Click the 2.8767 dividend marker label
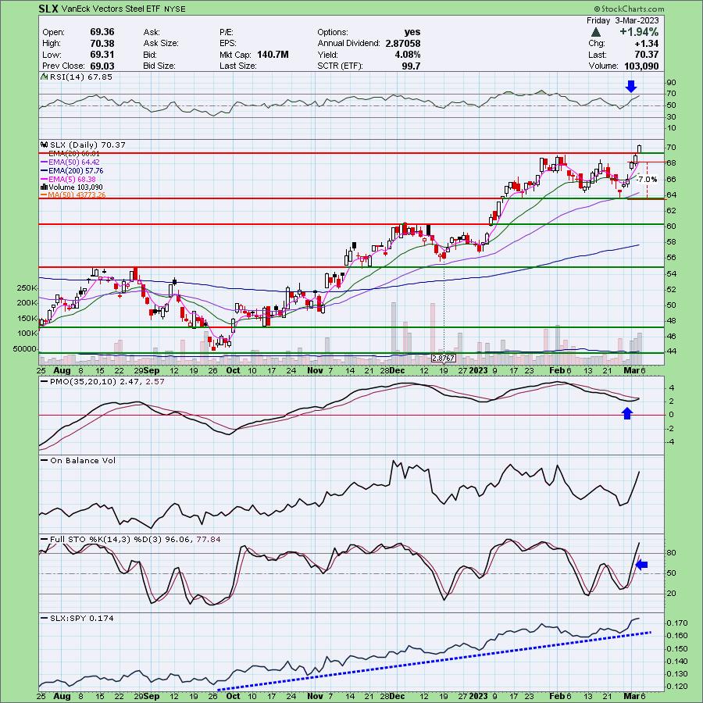Viewport: 703px width, 703px height. (444, 358)
